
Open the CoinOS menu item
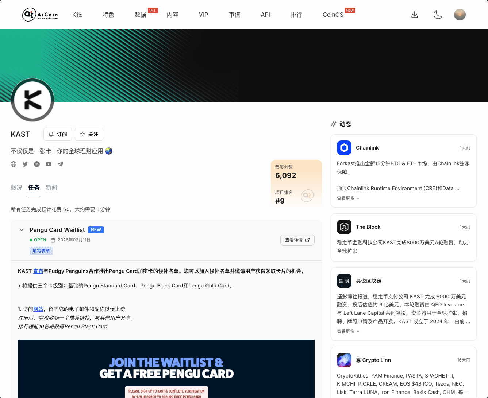pos(333,15)
